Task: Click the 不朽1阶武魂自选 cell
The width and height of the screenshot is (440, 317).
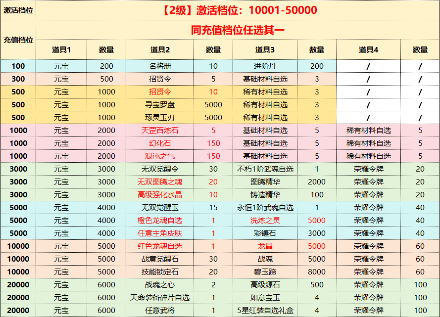Action: [265, 169]
